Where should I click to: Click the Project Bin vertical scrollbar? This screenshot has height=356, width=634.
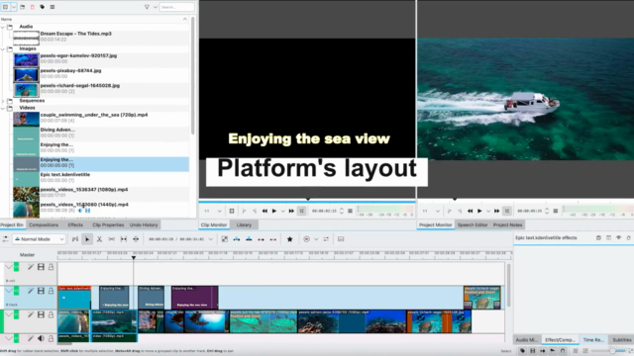coord(192,76)
